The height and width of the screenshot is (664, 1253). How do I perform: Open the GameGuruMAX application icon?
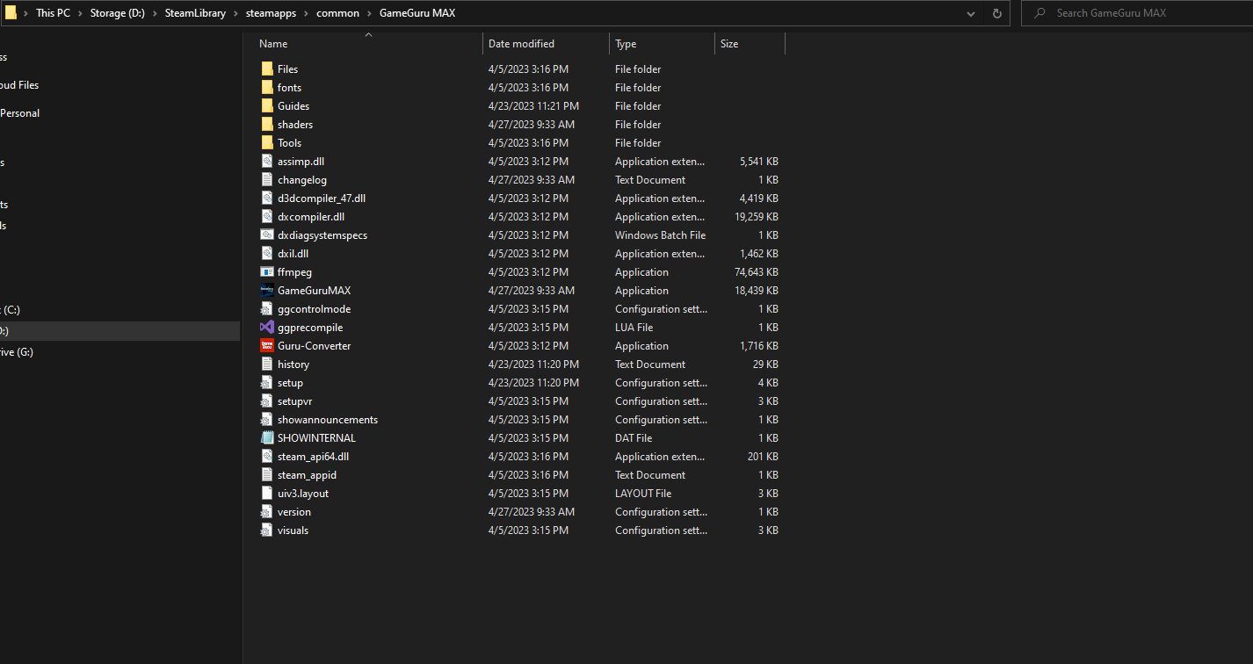(x=268, y=290)
